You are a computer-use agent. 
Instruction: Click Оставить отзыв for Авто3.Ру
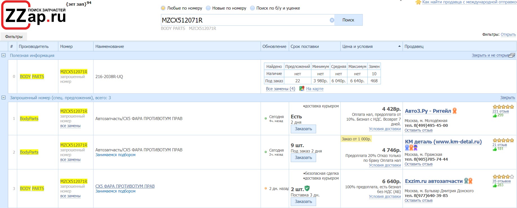tap(419, 130)
